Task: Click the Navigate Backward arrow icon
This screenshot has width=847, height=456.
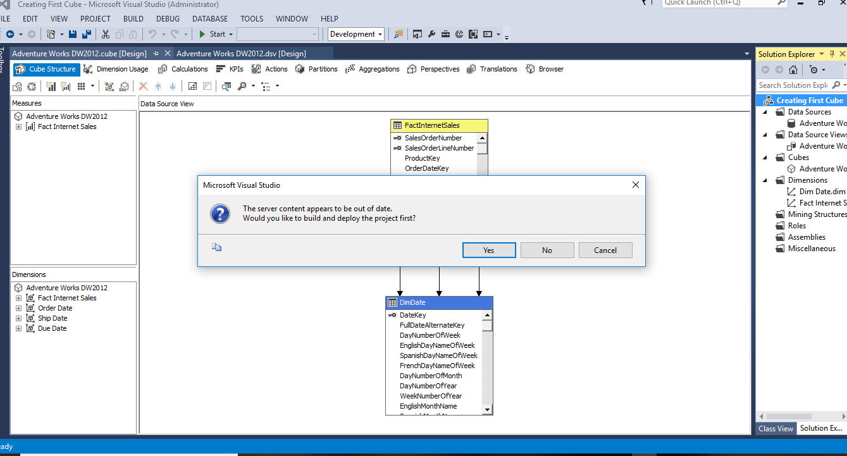Action: pyautogui.click(x=10, y=34)
